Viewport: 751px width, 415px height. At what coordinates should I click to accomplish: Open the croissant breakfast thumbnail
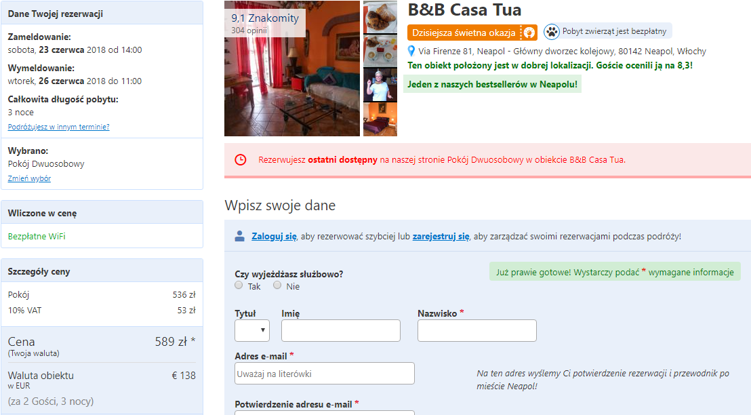click(380, 17)
